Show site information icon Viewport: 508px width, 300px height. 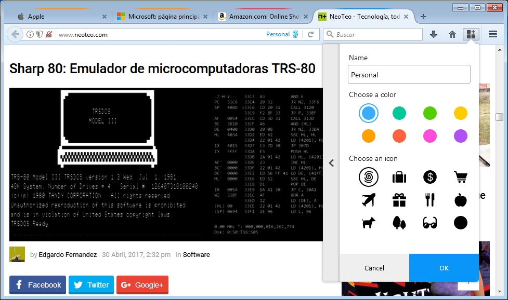pyautogui.click(x=30, y=34)
